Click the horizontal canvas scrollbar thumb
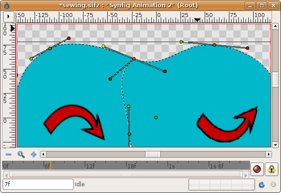Image resolution: width=281 pixels, height=193 pixels. [153, 154]
